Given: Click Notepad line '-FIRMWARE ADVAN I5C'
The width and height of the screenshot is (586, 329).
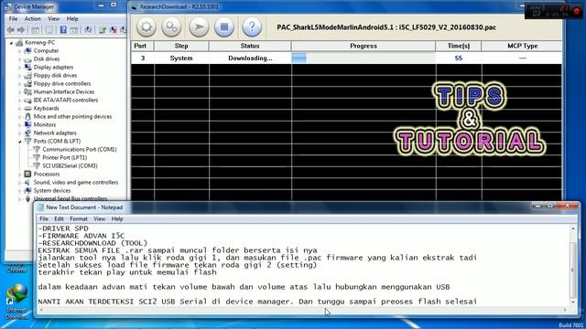Looking at the screenshot, I should tap(81, 236).
